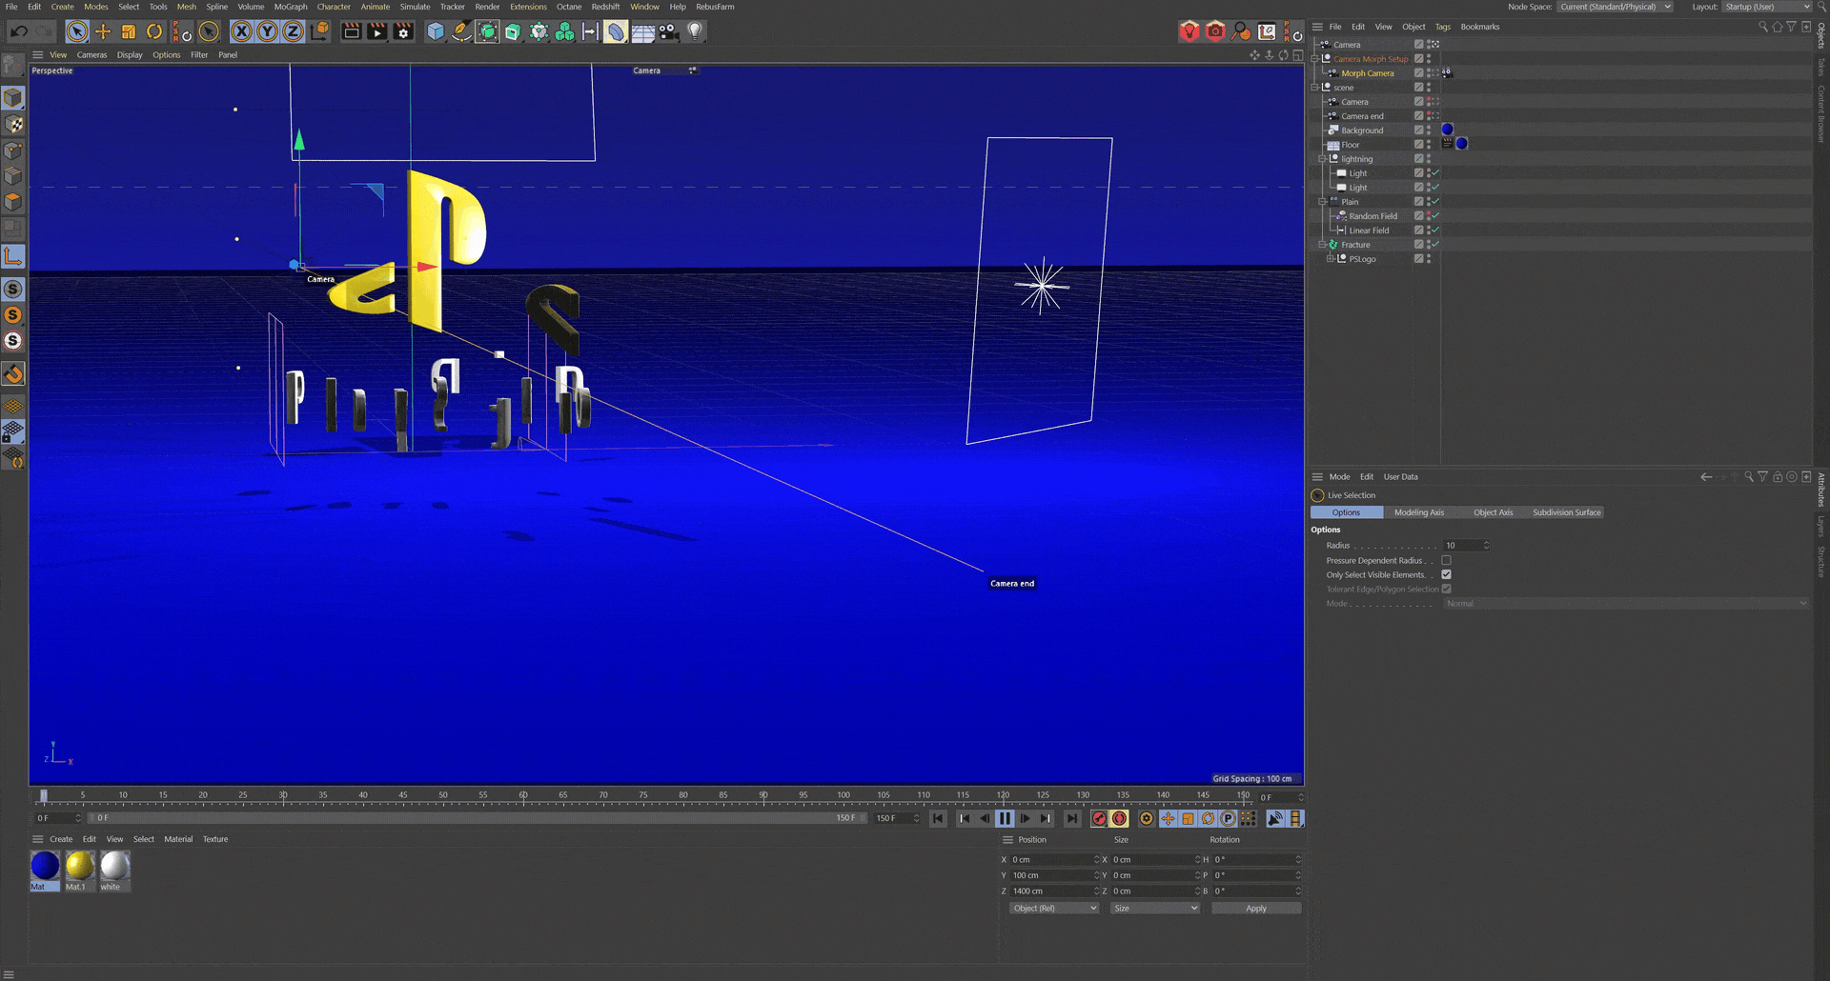Toggle timeline sound playback icon
This screenshot has width=1830, height=981.
[1275, 818]
